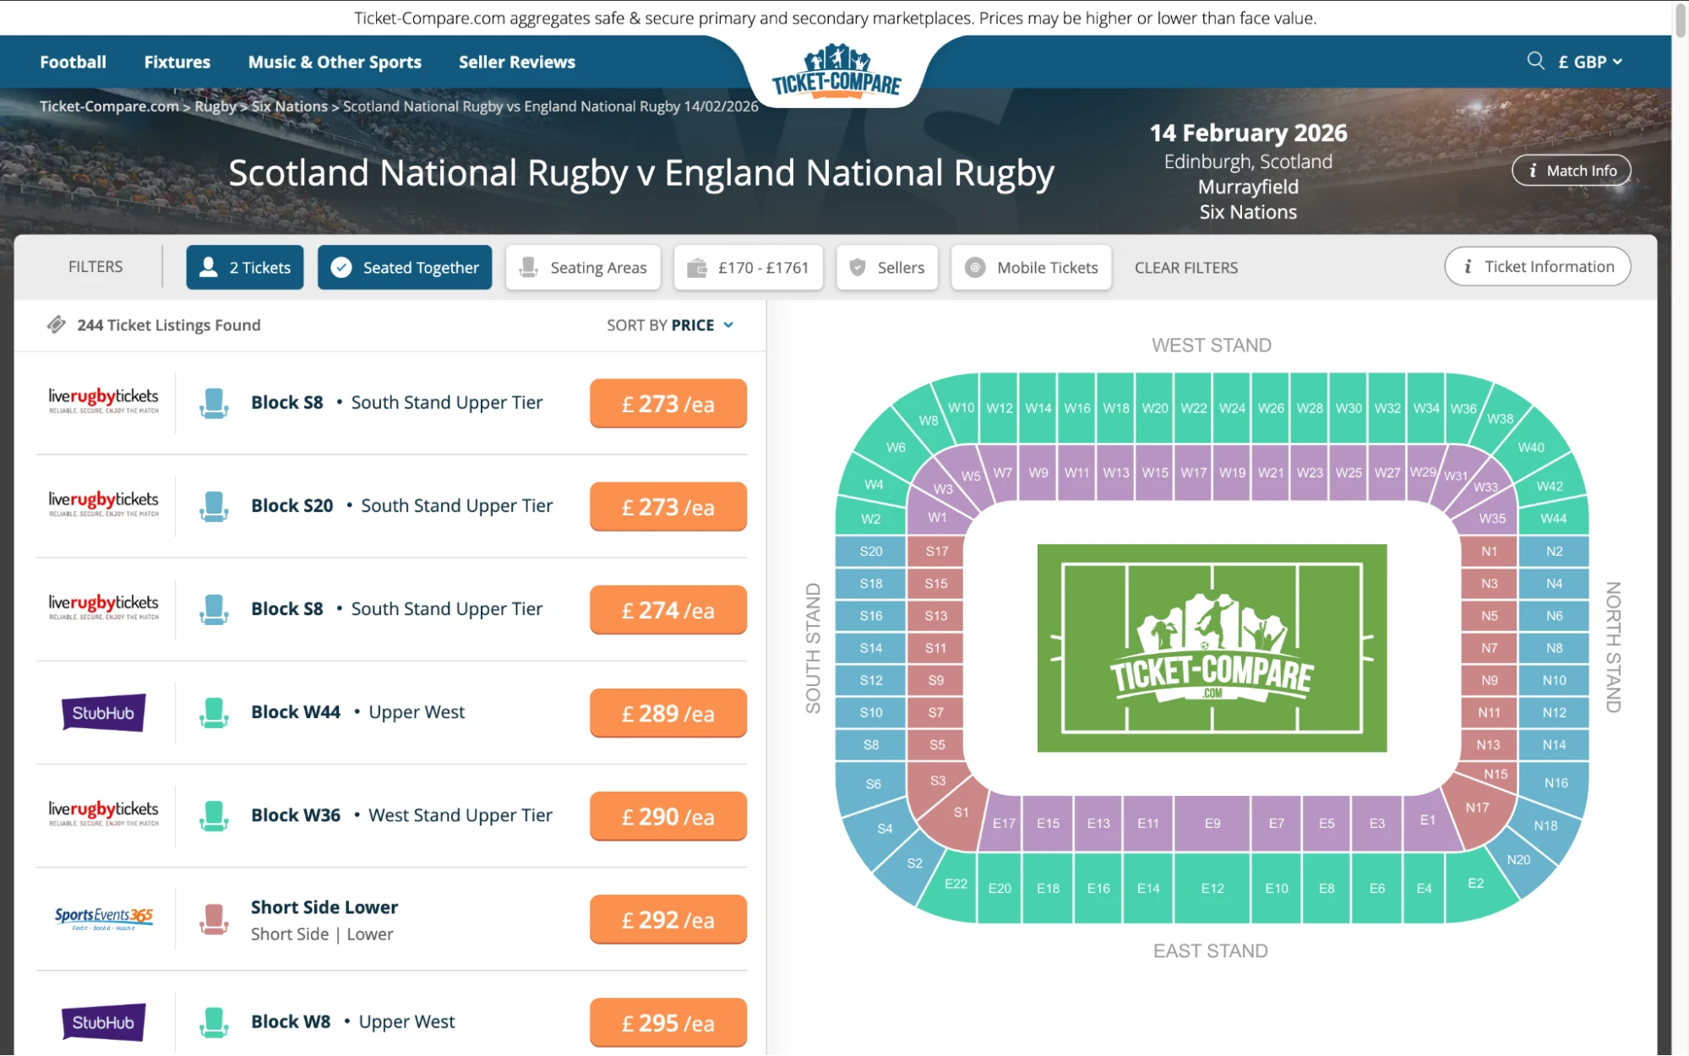Image resolution: width=1689 pixels, height=1056 pixels.
Task: Click the Match Info information icon
Action: (x=1533, y=170)
